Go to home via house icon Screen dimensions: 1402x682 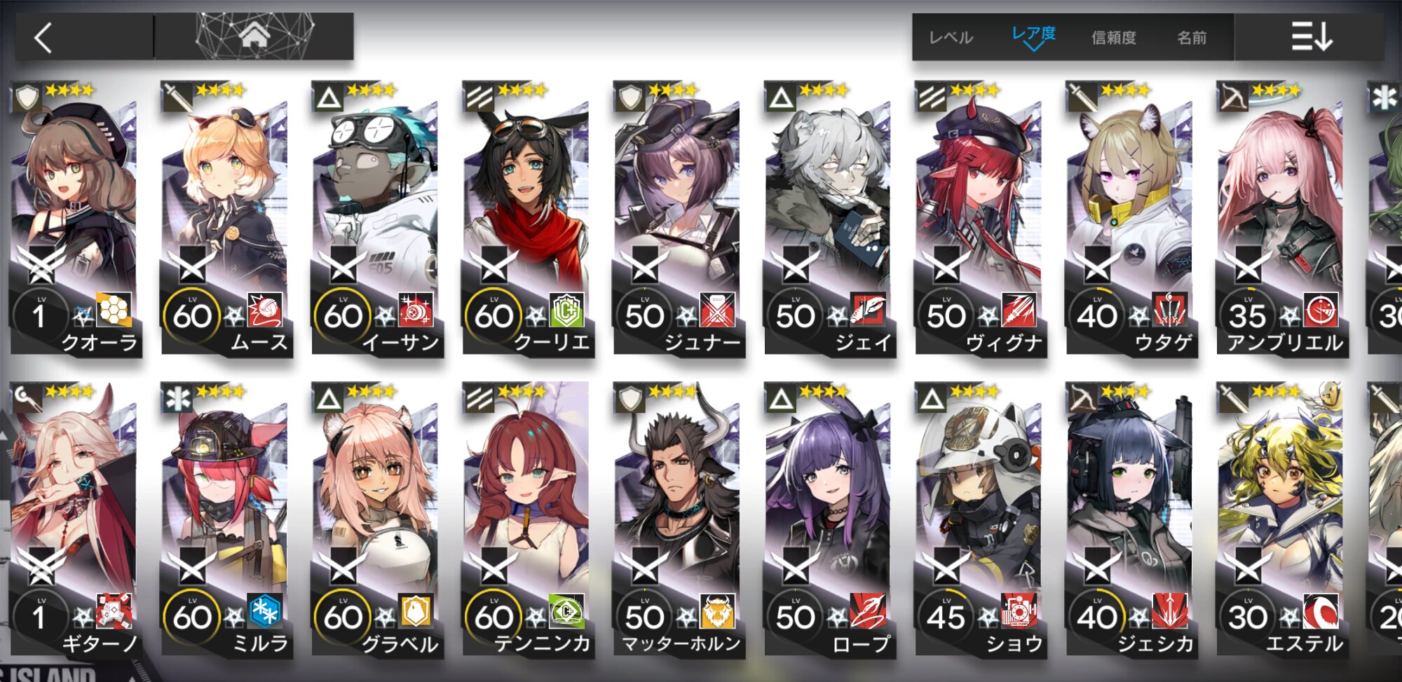click(x=254, y=34)
